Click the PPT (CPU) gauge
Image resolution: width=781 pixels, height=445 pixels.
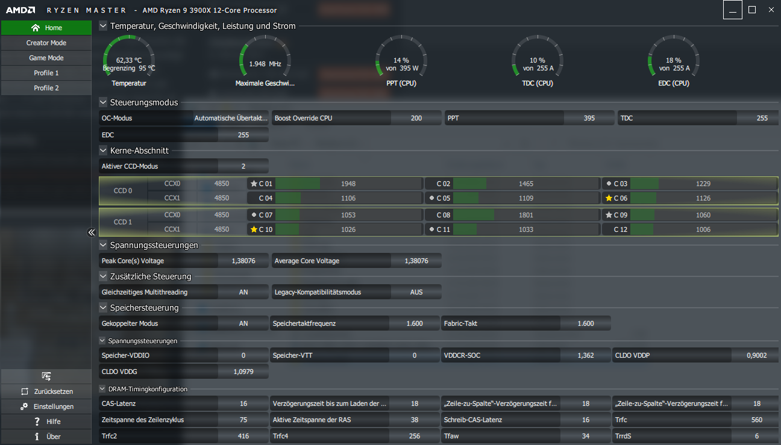tap(401, 58)
